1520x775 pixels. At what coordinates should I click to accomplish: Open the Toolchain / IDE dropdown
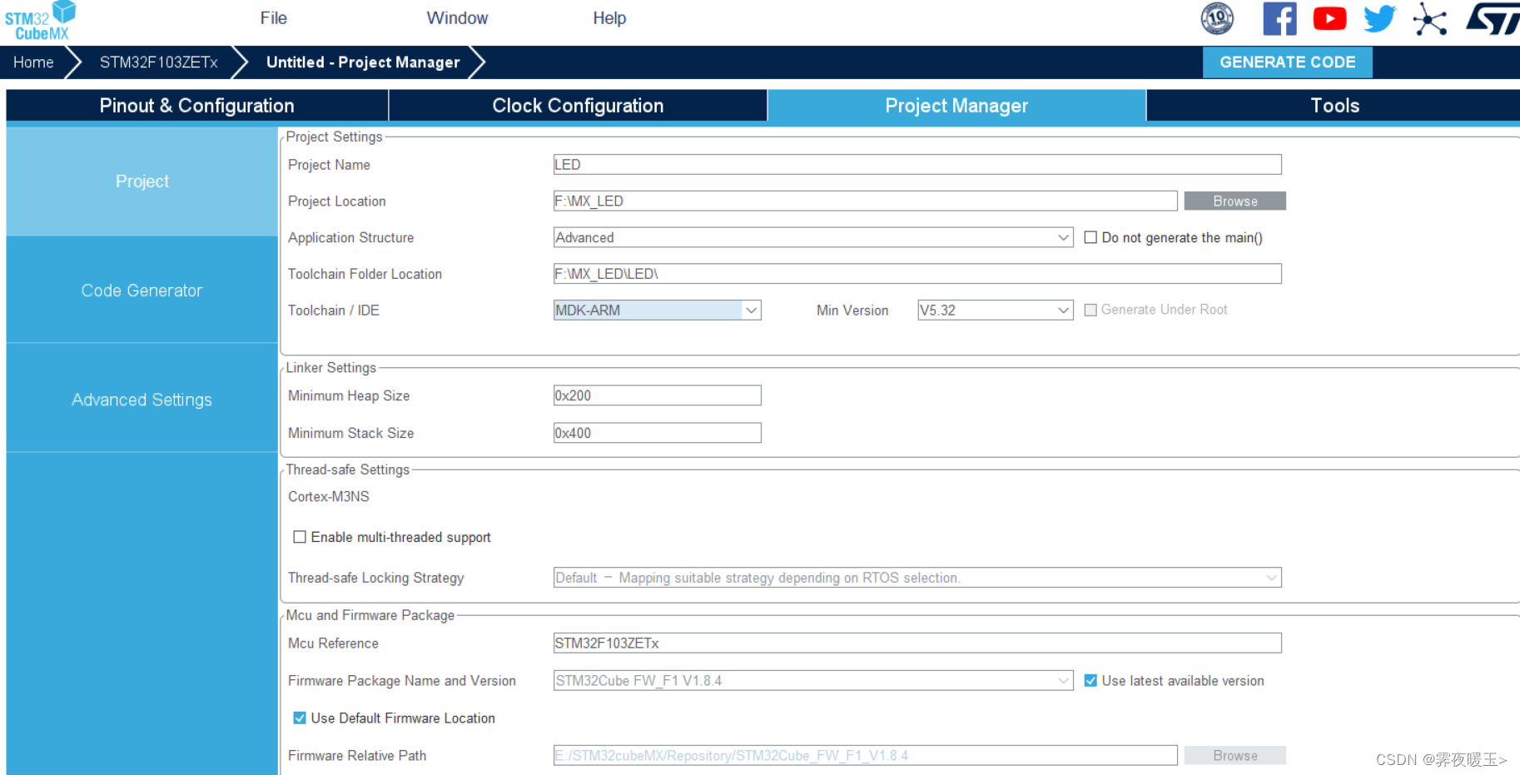click(x=658, y=310)
